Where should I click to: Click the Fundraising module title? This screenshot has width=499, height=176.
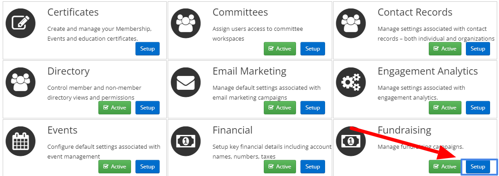[x=405, y=130]
